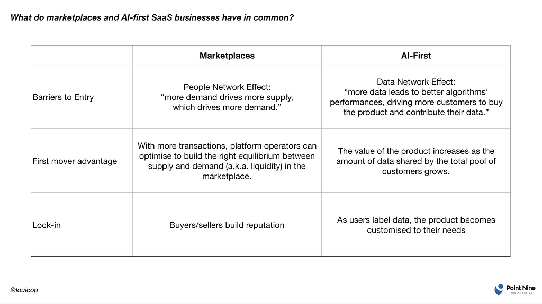This screenshot has width=542, height=304.
Task: Click the value of the product cell
Action: pyautogui.click(x=416, y=161)
